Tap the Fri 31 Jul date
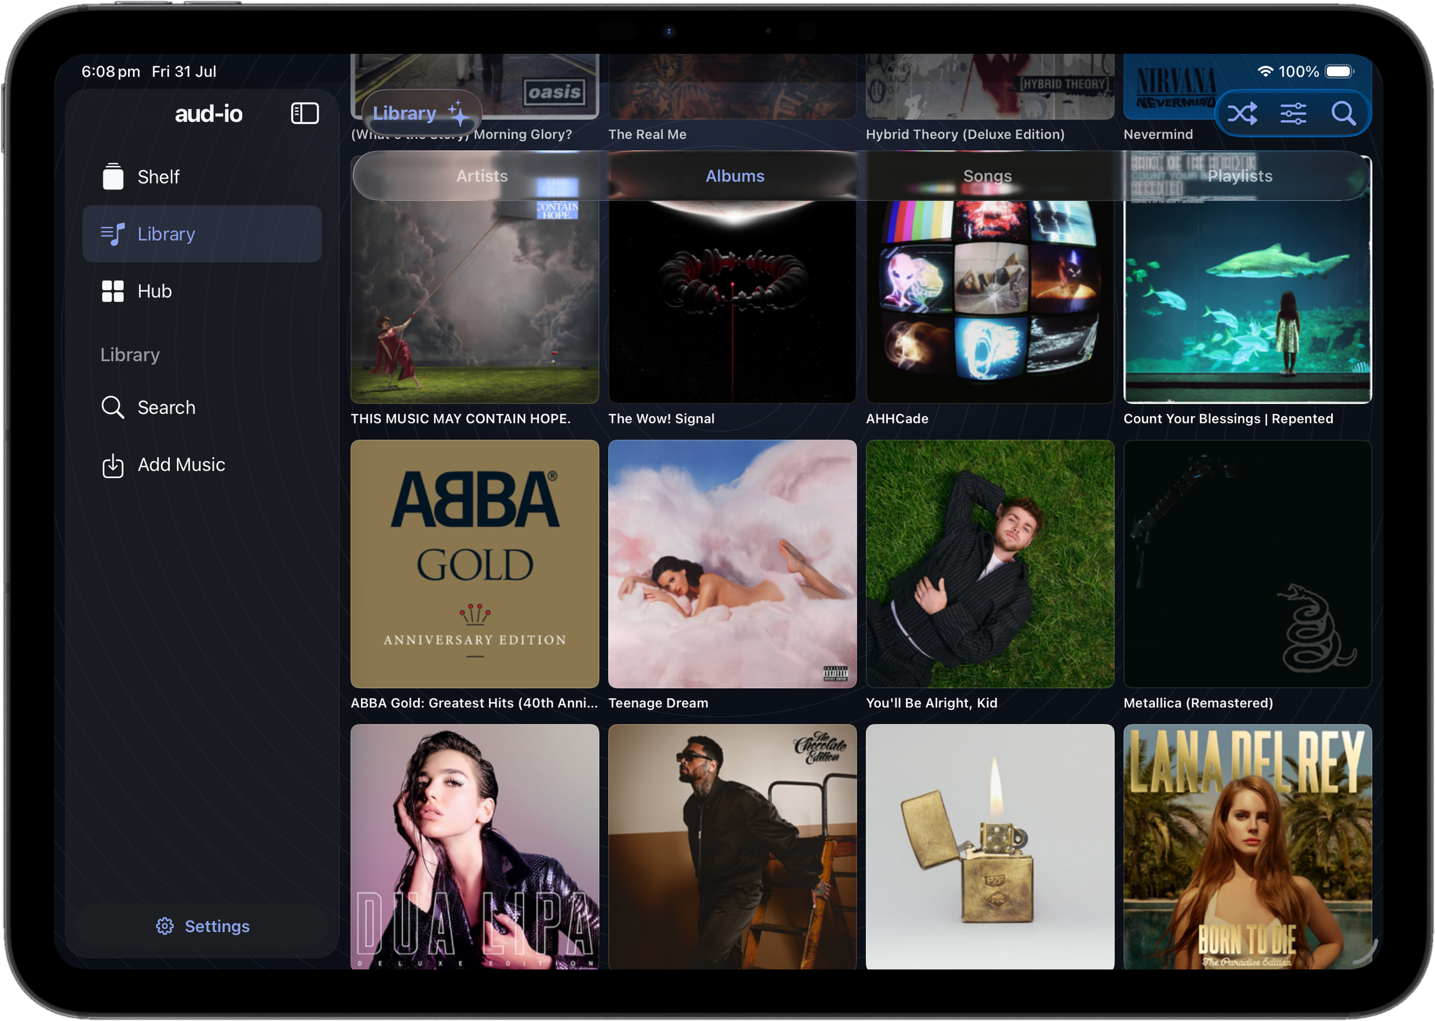This screenshot has width=1435, height=1021. tap(184, 71)
